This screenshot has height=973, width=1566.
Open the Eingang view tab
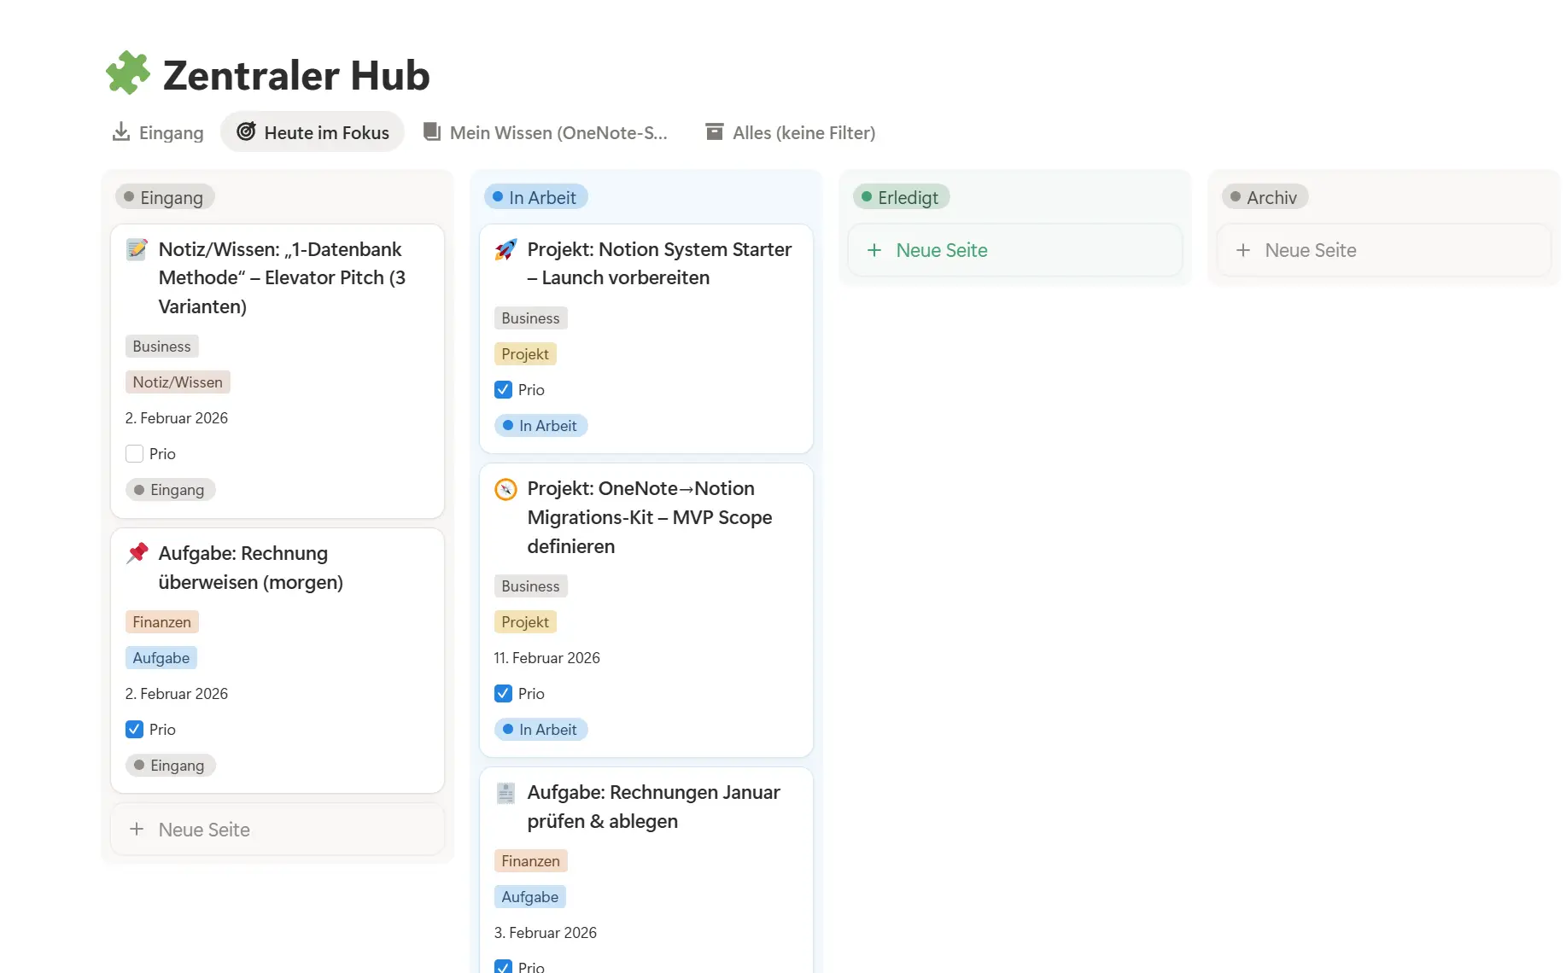tap(158, 132)
